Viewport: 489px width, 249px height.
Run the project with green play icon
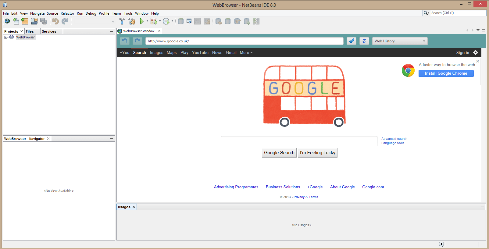[x=142, y=21]
